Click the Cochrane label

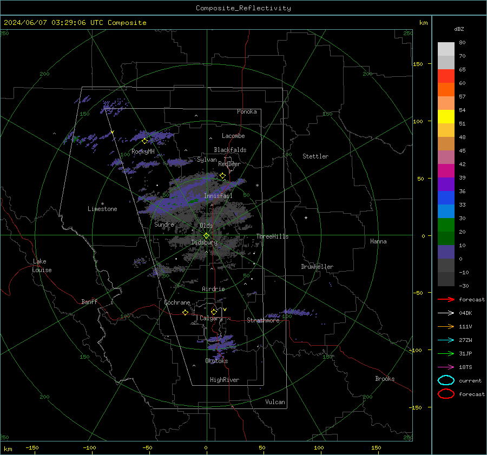point(177,302)
